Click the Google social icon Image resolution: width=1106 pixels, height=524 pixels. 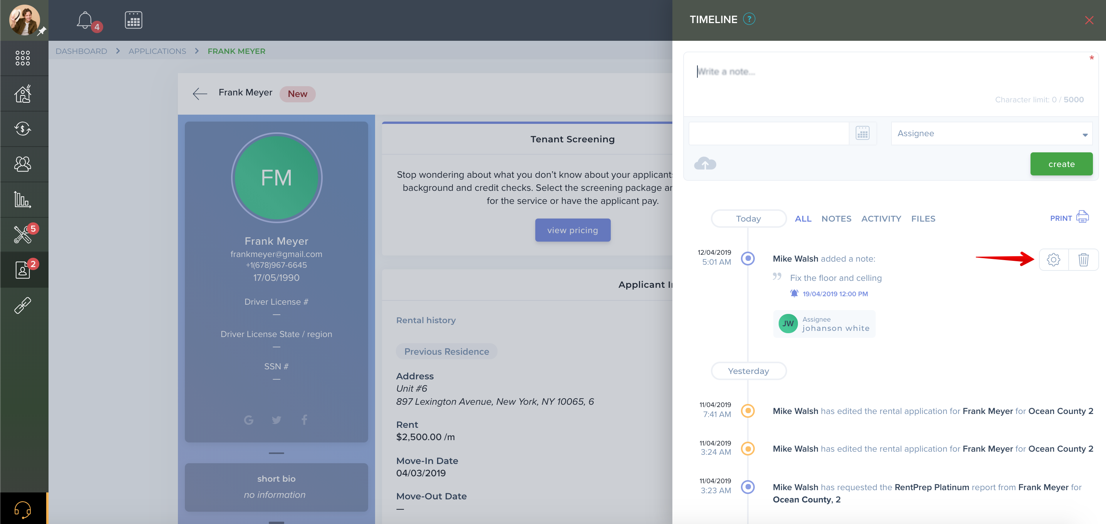tap(249, 420)
